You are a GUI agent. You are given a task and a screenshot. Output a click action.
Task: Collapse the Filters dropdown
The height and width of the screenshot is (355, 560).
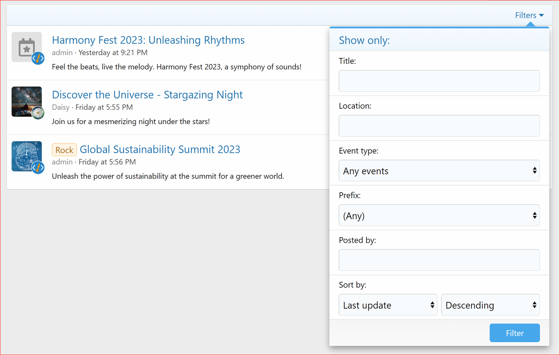[529, 15]
